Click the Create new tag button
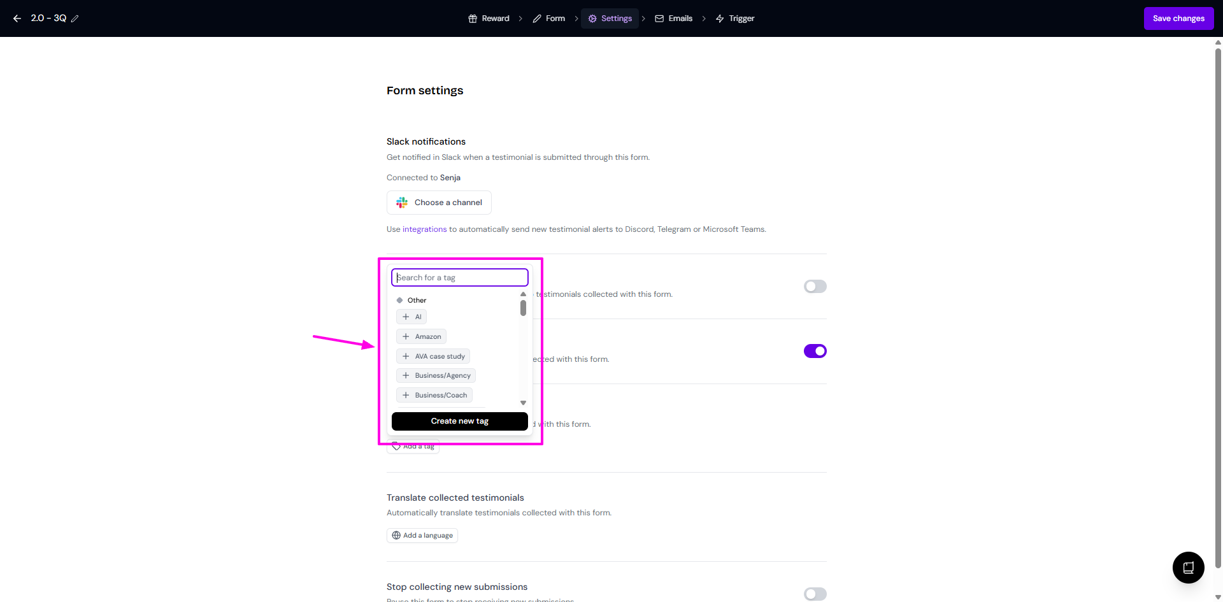Screen dimensions: 1223x602 coord(459,421)
